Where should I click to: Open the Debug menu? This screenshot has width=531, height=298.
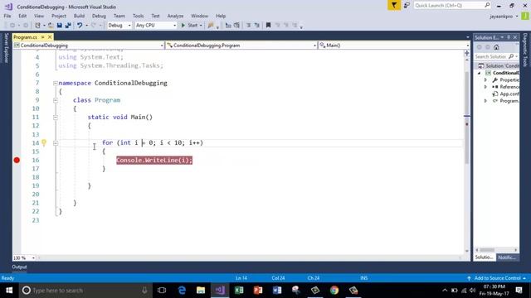pos(99,16)
